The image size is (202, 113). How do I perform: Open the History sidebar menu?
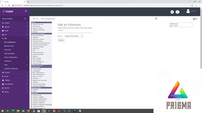pyautogui.click(x=15, y=92)
